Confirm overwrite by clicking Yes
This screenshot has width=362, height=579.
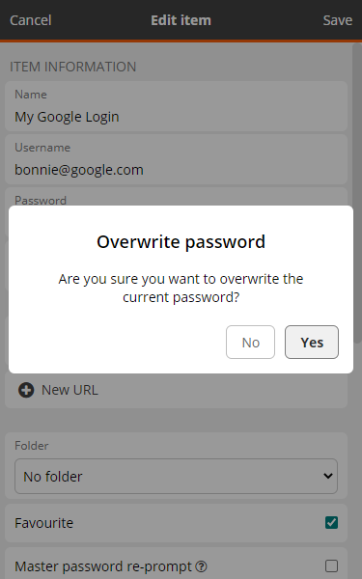click(x=312, y=342)
